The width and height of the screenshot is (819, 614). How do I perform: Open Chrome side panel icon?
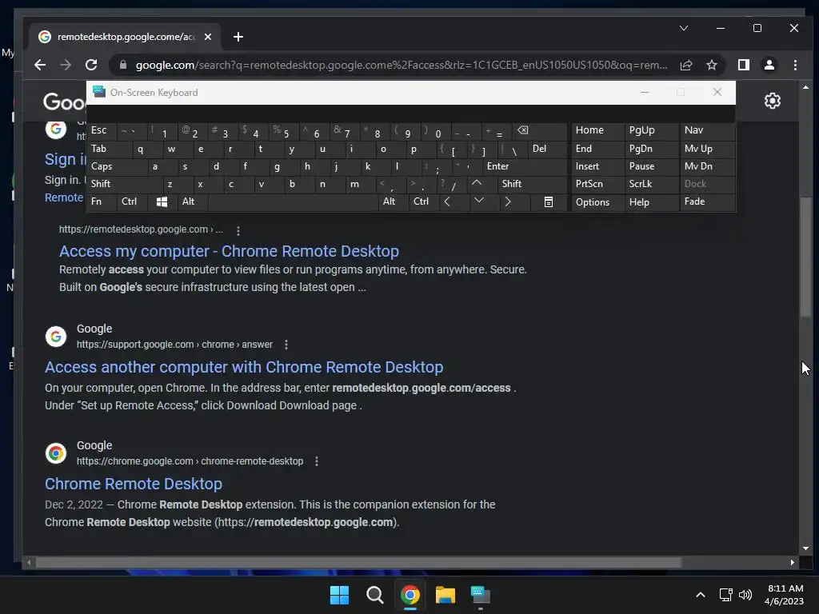coord(743,65)
